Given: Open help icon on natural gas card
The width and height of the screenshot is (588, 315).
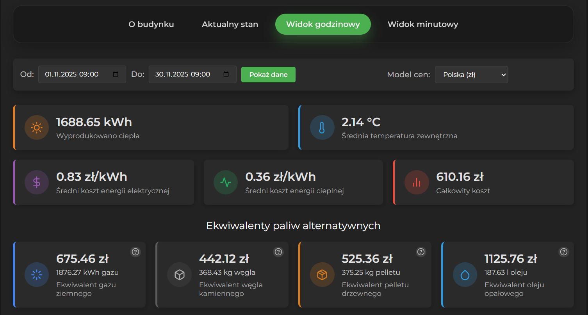Looking at the screenshot, I should pos(135,252).
